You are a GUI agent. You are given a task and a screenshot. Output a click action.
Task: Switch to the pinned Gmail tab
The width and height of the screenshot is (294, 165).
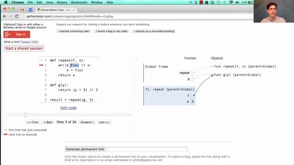[x=22, y=10]
